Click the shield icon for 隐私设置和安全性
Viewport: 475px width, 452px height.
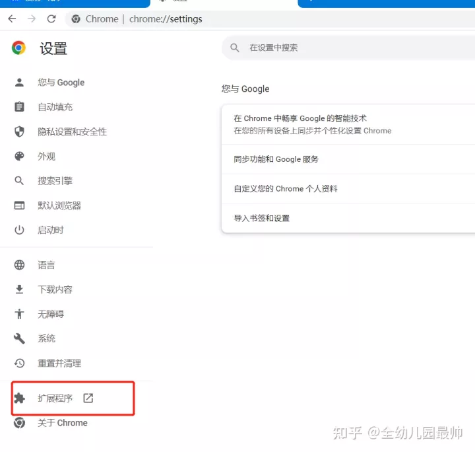pyautogui.click(x=19, y=132)
